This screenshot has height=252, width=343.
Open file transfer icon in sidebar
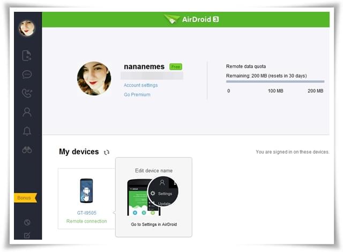click(27, 55)
